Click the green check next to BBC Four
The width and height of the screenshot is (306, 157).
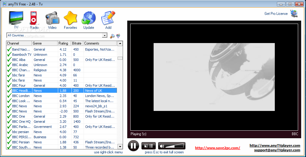[x=9, y=85]
